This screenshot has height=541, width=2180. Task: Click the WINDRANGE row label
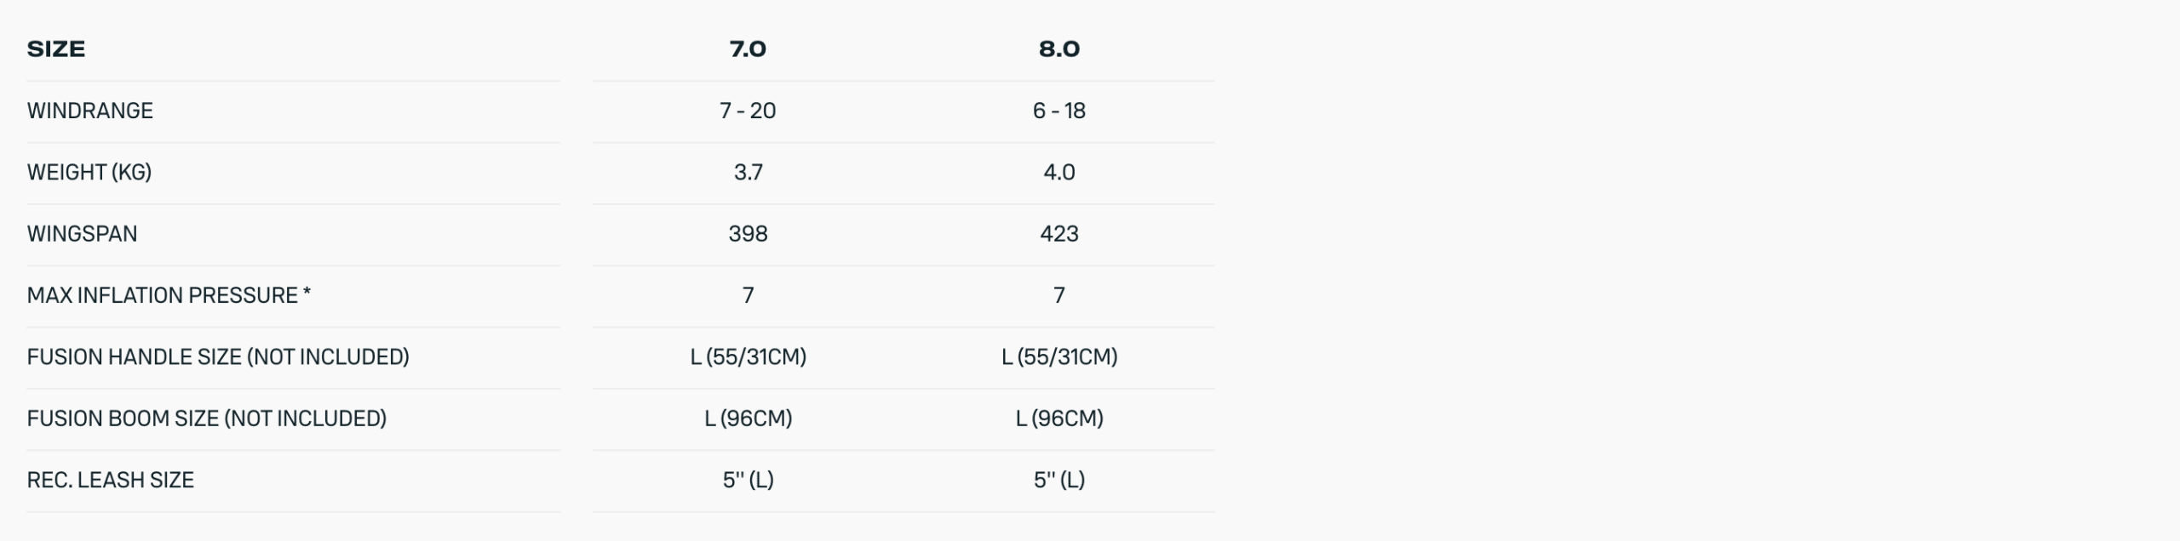90,111
